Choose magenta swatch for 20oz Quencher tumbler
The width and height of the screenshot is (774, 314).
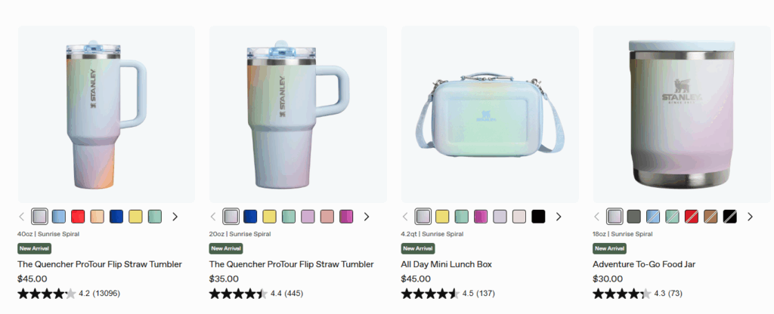[x=346, y=217]
